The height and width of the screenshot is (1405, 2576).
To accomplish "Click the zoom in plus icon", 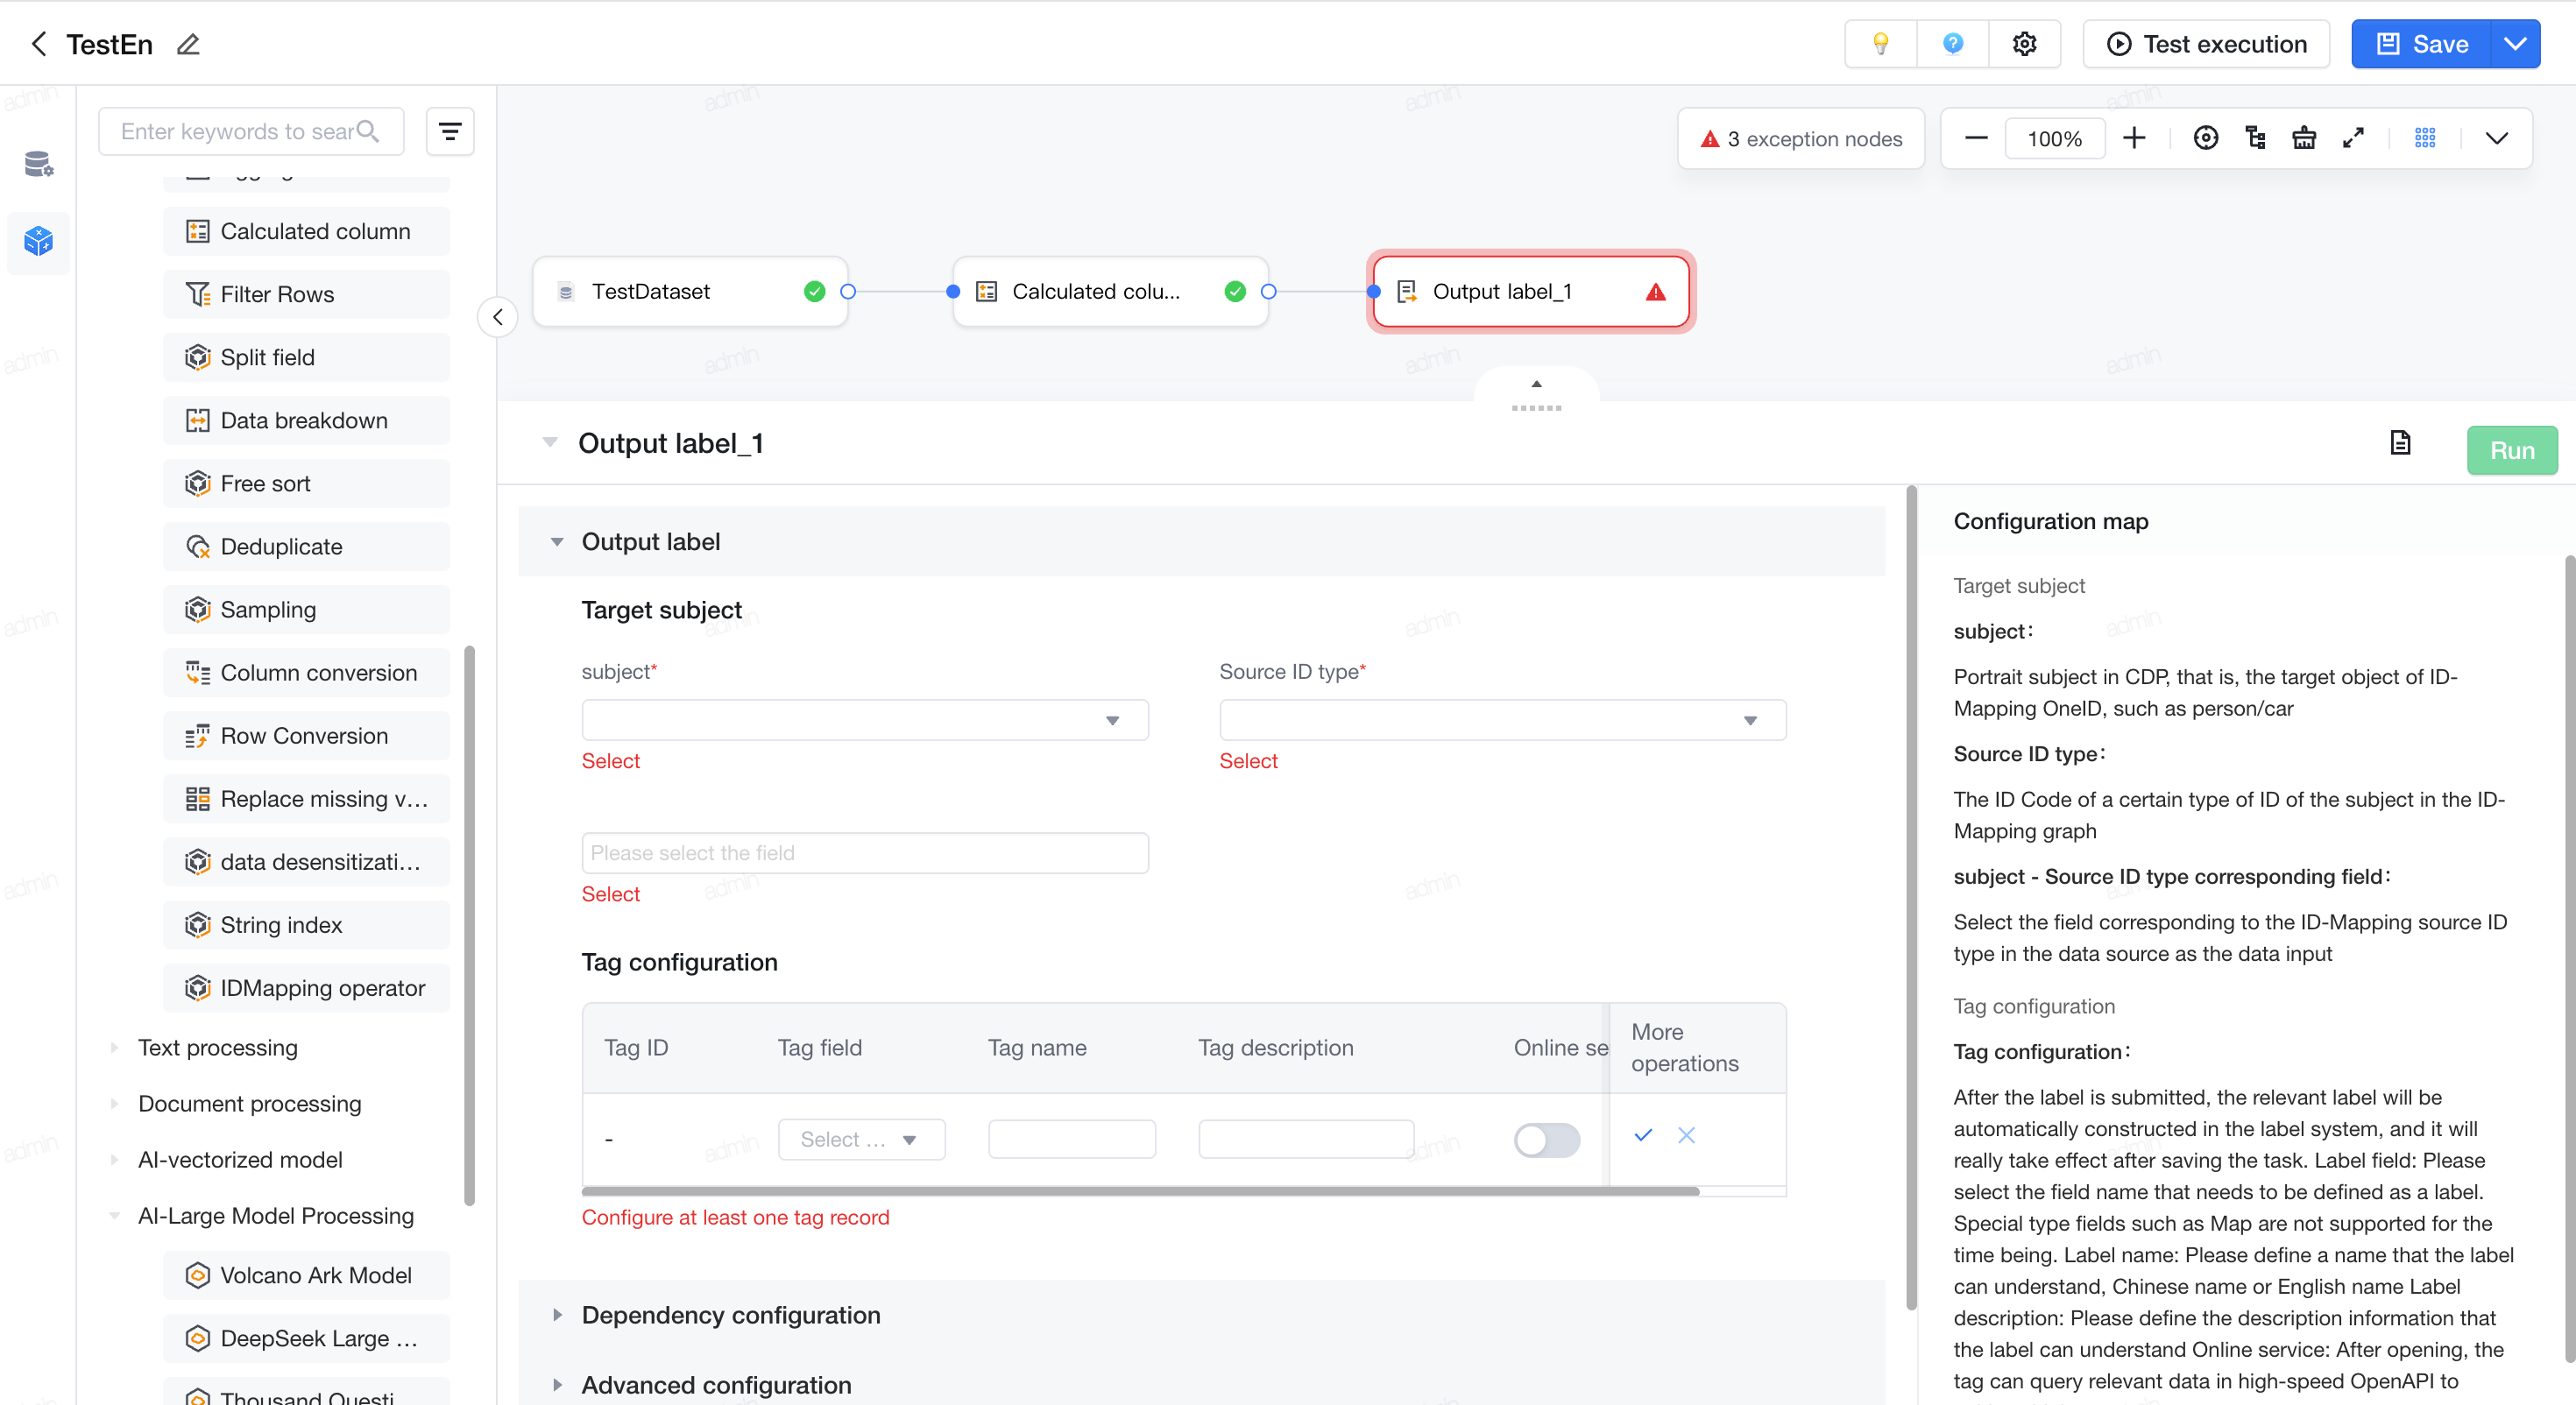I will pos(2134,138).
